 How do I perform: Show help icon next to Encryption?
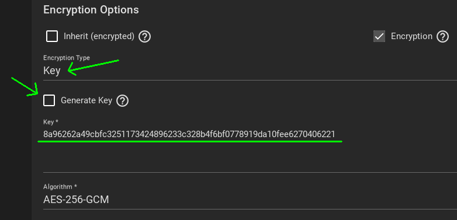[442, 37]
